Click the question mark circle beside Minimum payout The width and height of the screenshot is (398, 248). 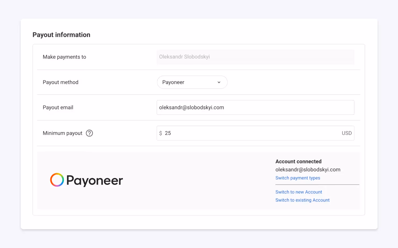89,133
